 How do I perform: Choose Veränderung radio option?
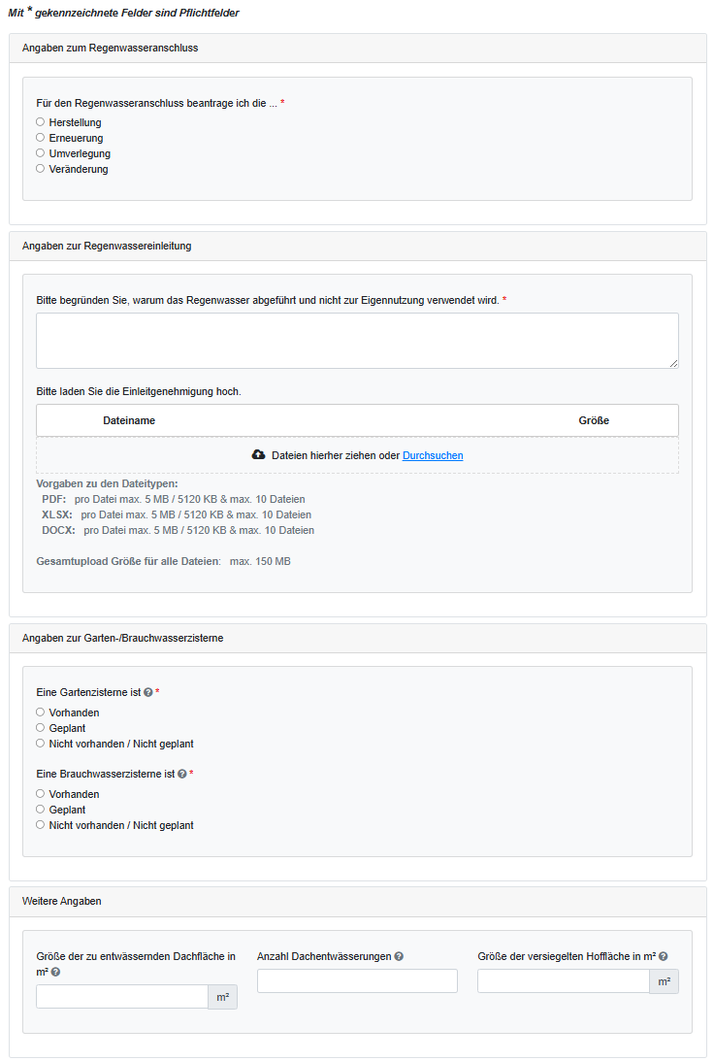(41, 169)
